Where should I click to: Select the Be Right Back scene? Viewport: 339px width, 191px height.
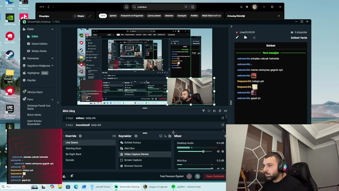[x=90, y=154]
